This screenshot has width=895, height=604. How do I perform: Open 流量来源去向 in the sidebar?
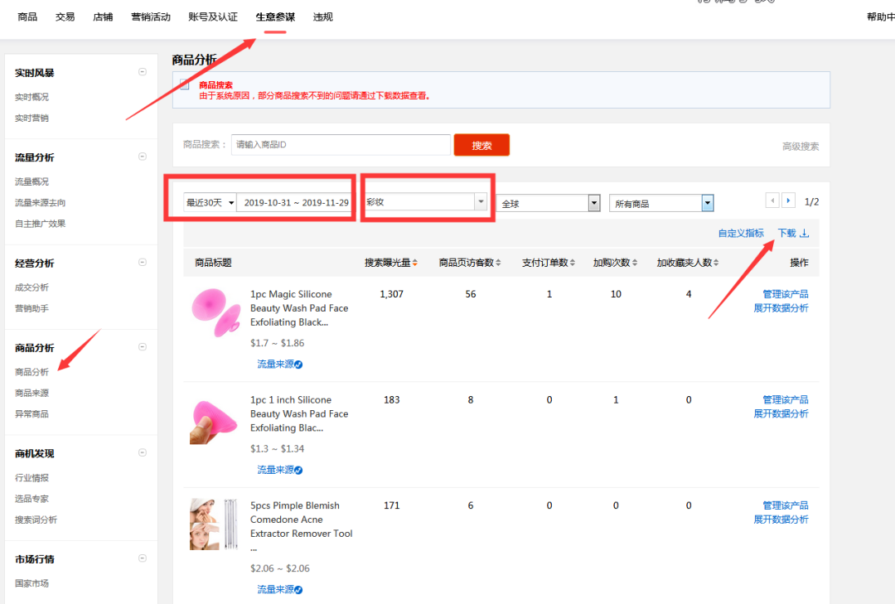click(x=41, y=203)
